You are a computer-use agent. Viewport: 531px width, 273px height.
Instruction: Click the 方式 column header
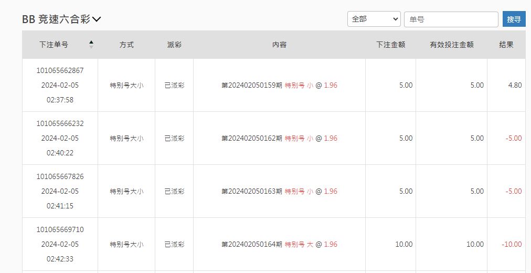126,45
